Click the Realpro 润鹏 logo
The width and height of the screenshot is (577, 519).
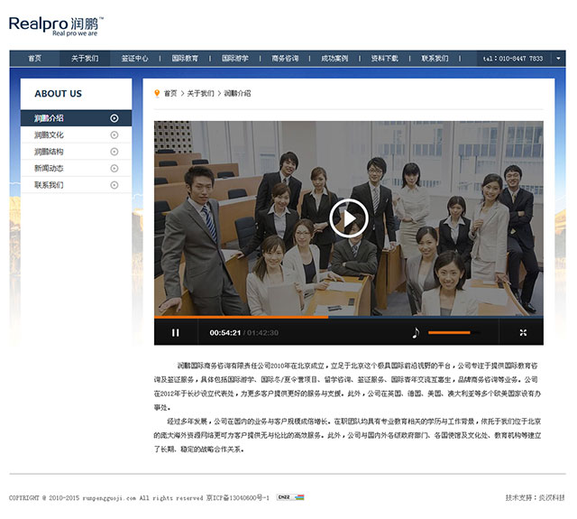click(x=56, y=24)
